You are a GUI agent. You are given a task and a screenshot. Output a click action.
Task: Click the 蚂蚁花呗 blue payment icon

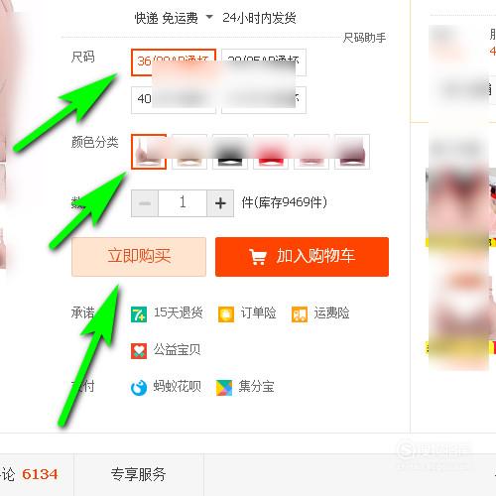pos(139,388)
